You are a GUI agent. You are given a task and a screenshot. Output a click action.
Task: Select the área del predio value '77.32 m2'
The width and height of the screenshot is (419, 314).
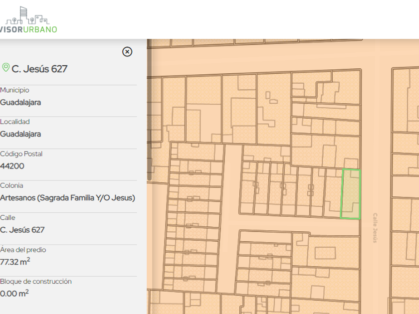point(15,261)
